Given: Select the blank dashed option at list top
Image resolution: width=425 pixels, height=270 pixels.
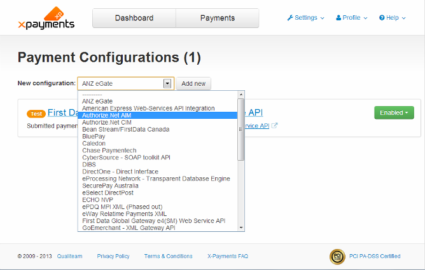Looking at the screenshot, I should pos(158,95).
